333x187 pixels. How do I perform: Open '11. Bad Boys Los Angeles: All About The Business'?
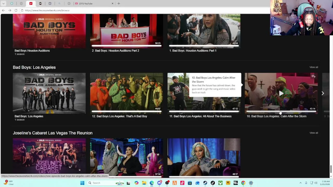pyautogui.click(x=200, y=116)
